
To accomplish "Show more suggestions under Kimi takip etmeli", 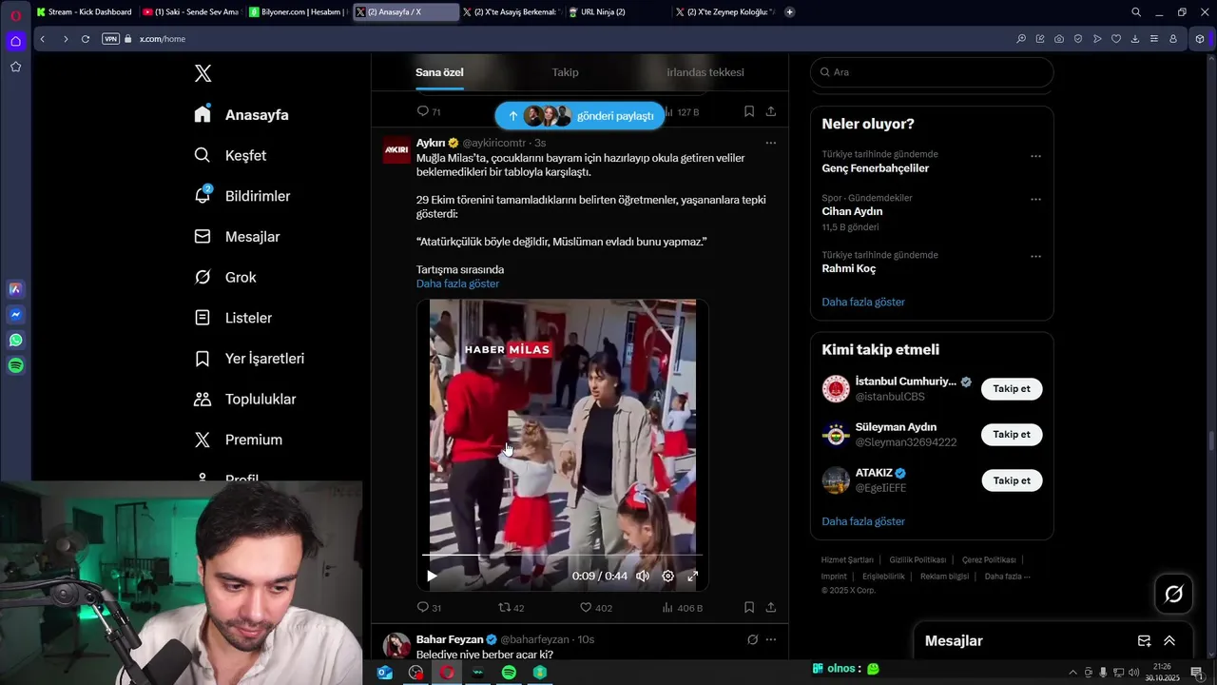I will tap(863, 521).
